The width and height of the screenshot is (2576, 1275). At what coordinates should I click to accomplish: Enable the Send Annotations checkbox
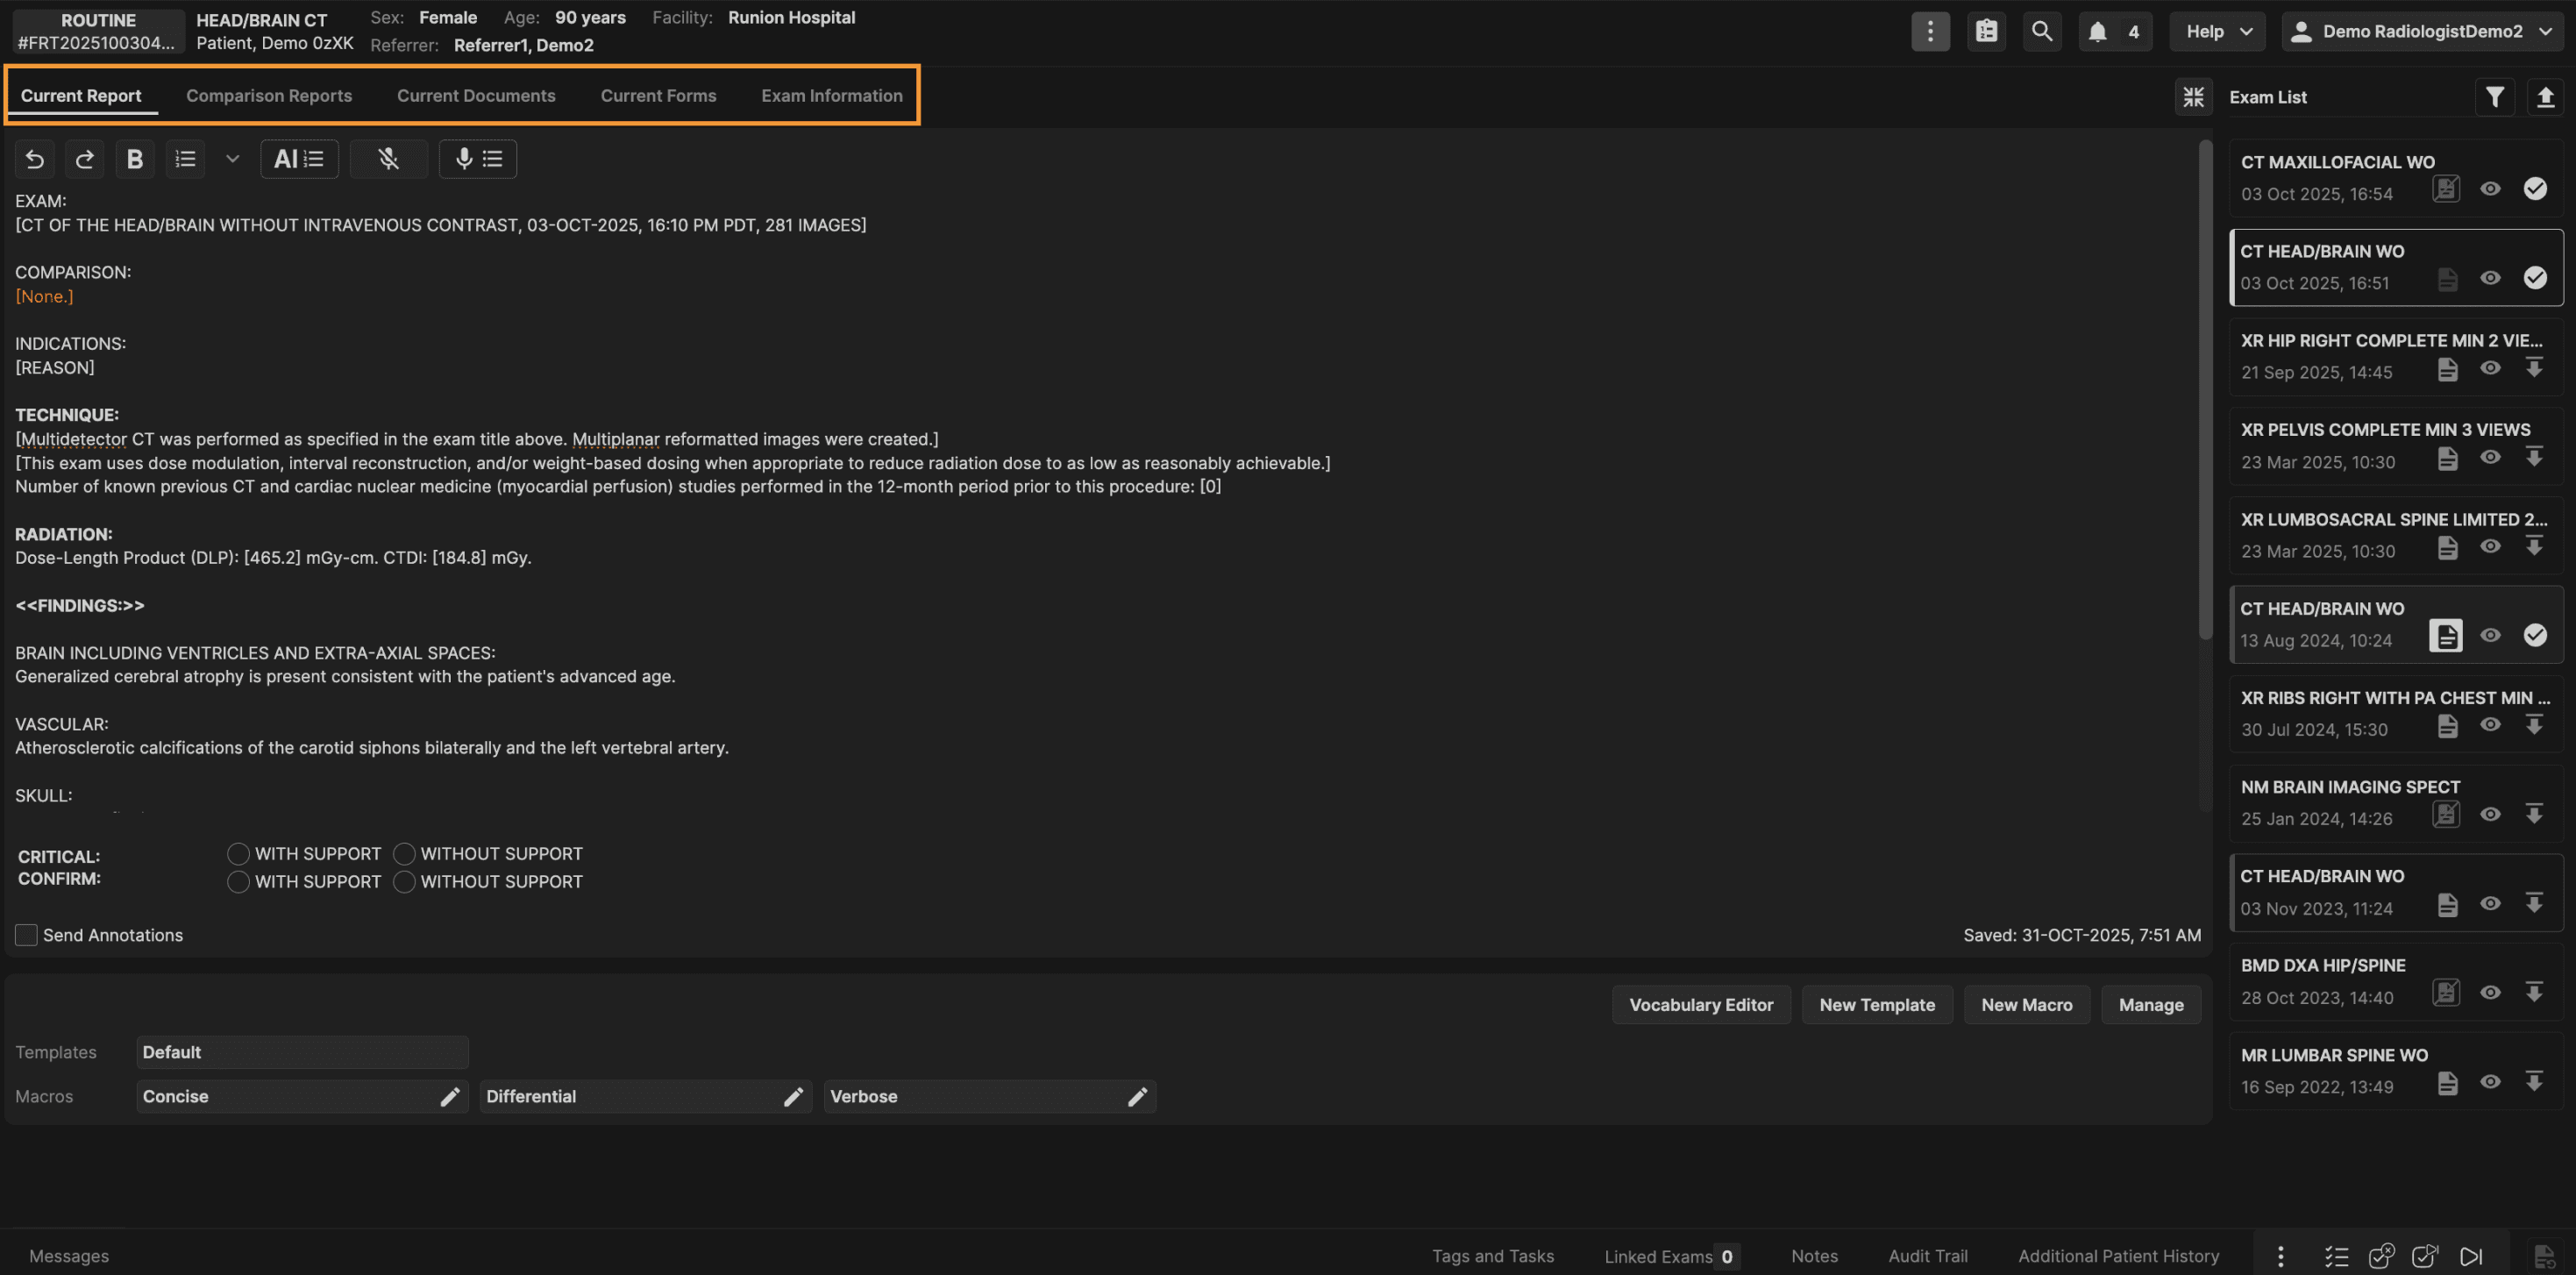coord(26,935)
